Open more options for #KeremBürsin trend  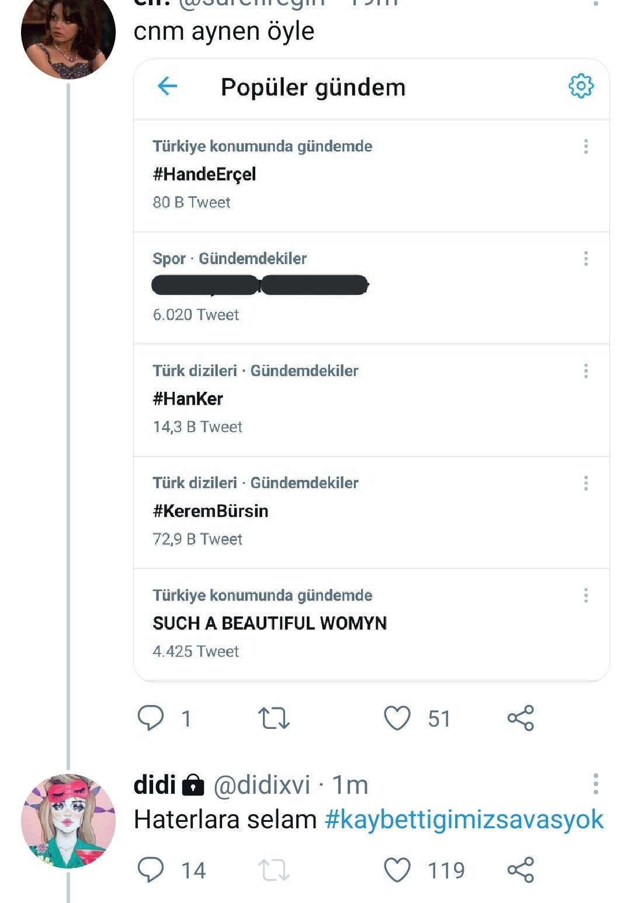586,483
